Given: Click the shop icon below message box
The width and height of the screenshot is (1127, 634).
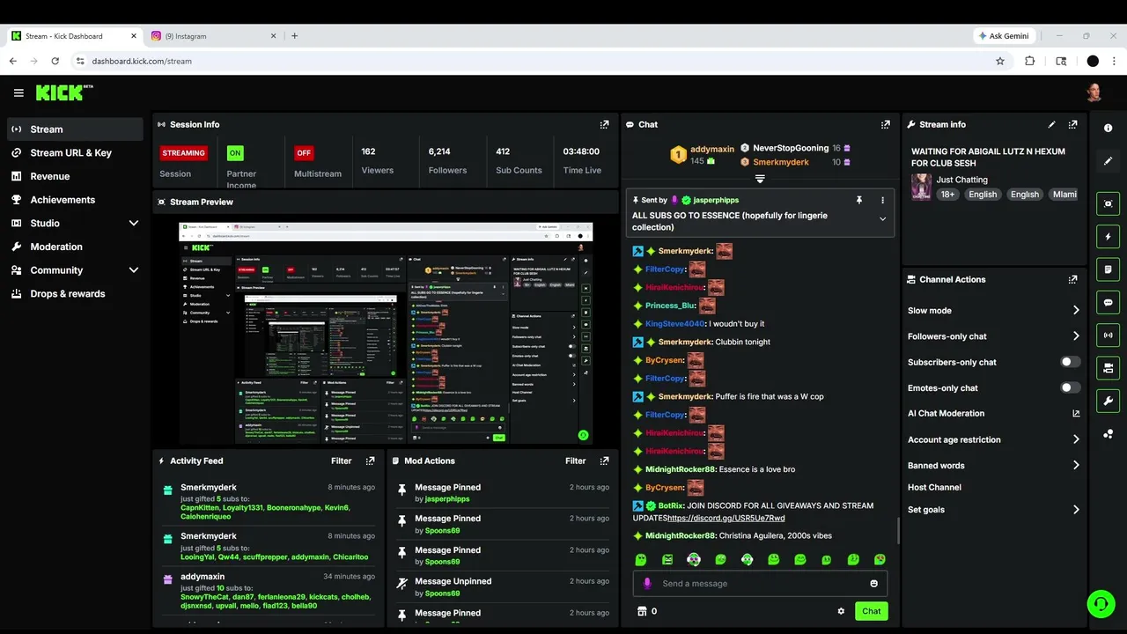Looking at the screenshot, I should [x=642, y=611].
